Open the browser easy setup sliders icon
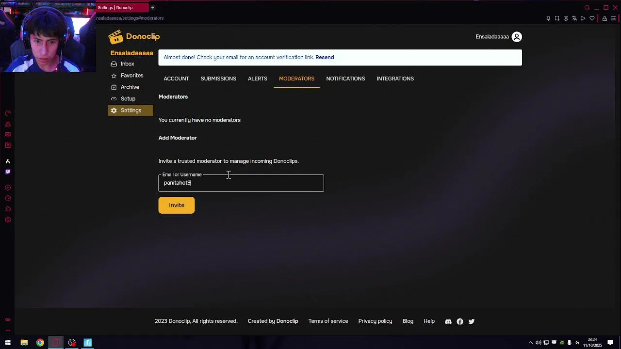 (x=613, y=18)
